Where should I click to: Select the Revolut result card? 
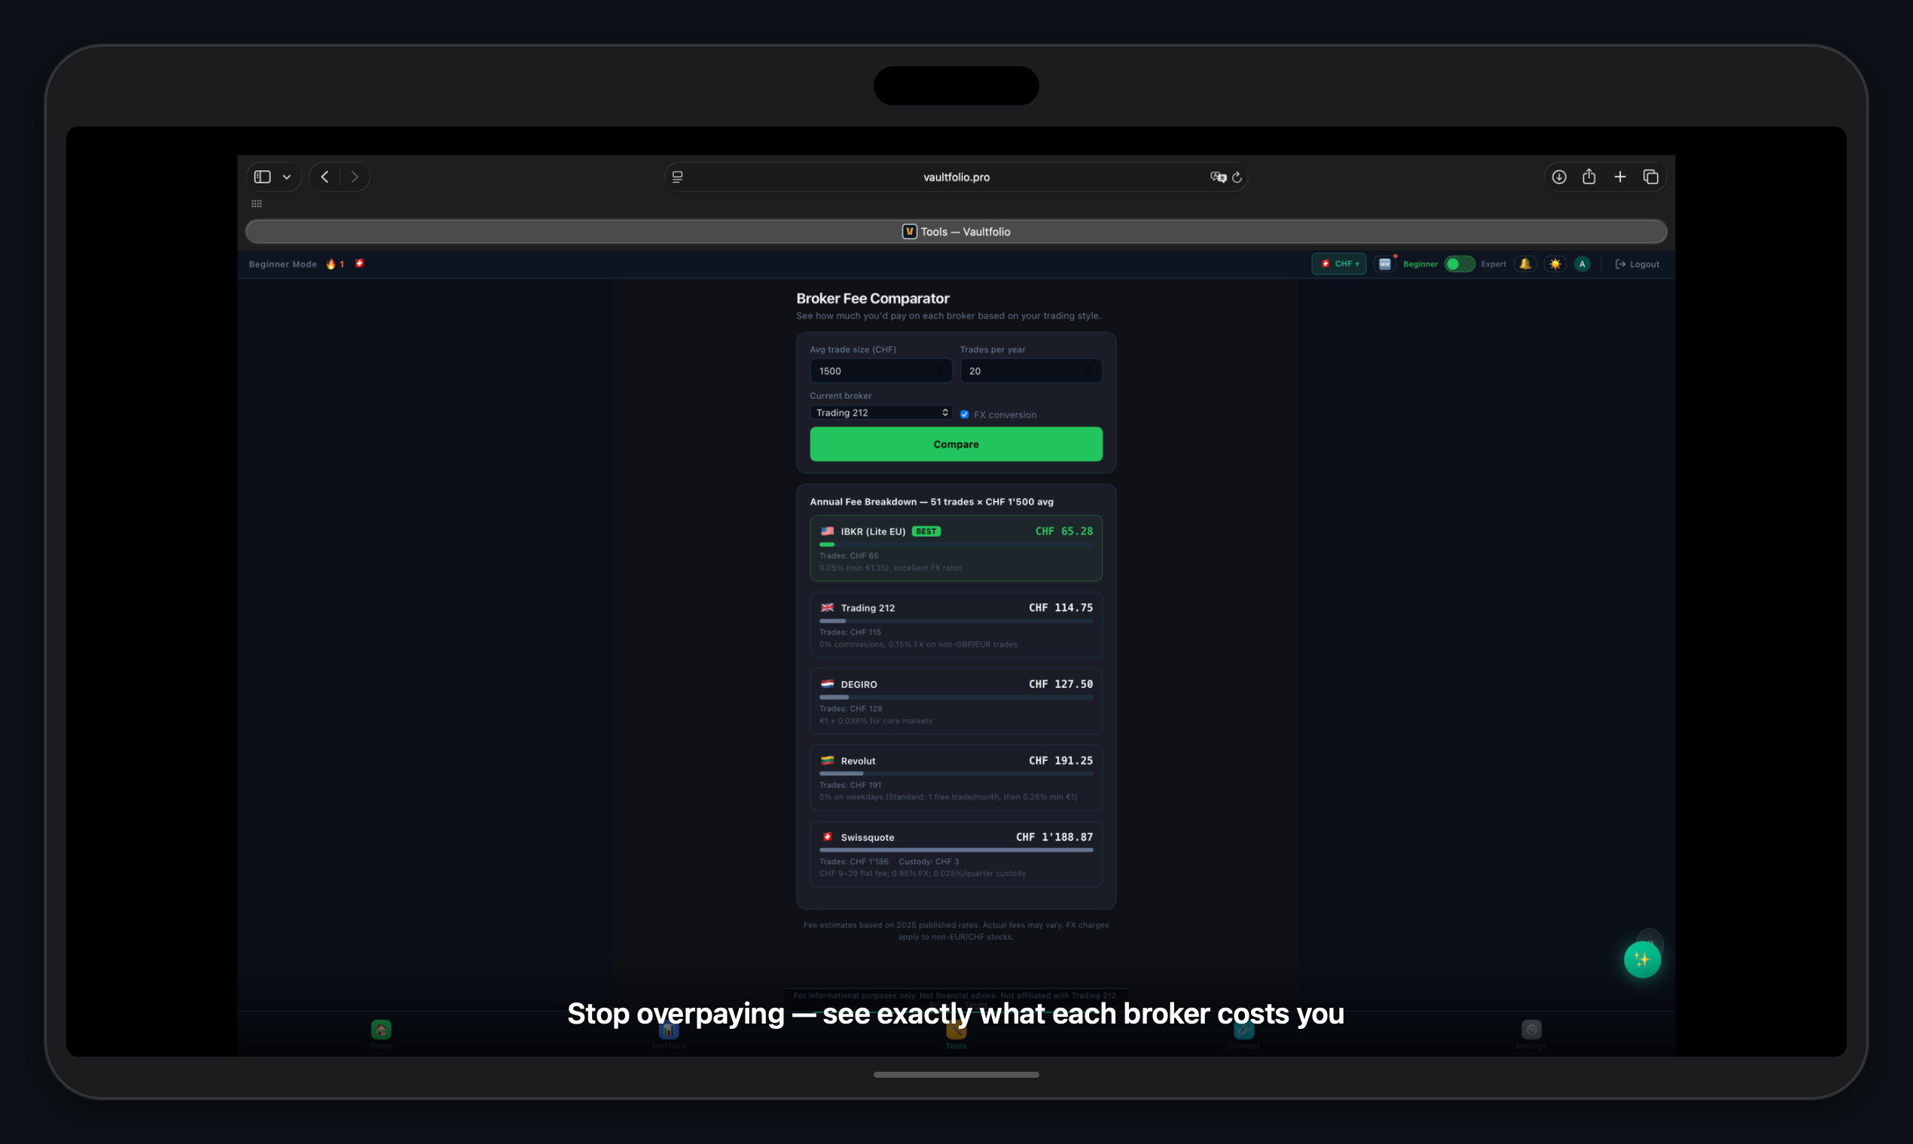[956, 777]
